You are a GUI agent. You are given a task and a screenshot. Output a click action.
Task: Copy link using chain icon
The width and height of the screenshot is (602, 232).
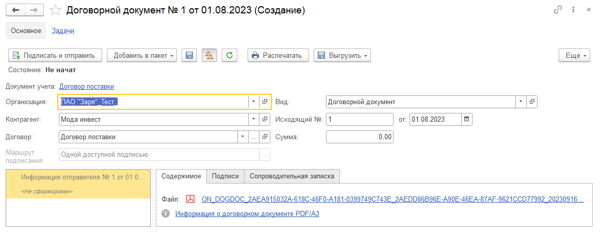coord(558,10)
